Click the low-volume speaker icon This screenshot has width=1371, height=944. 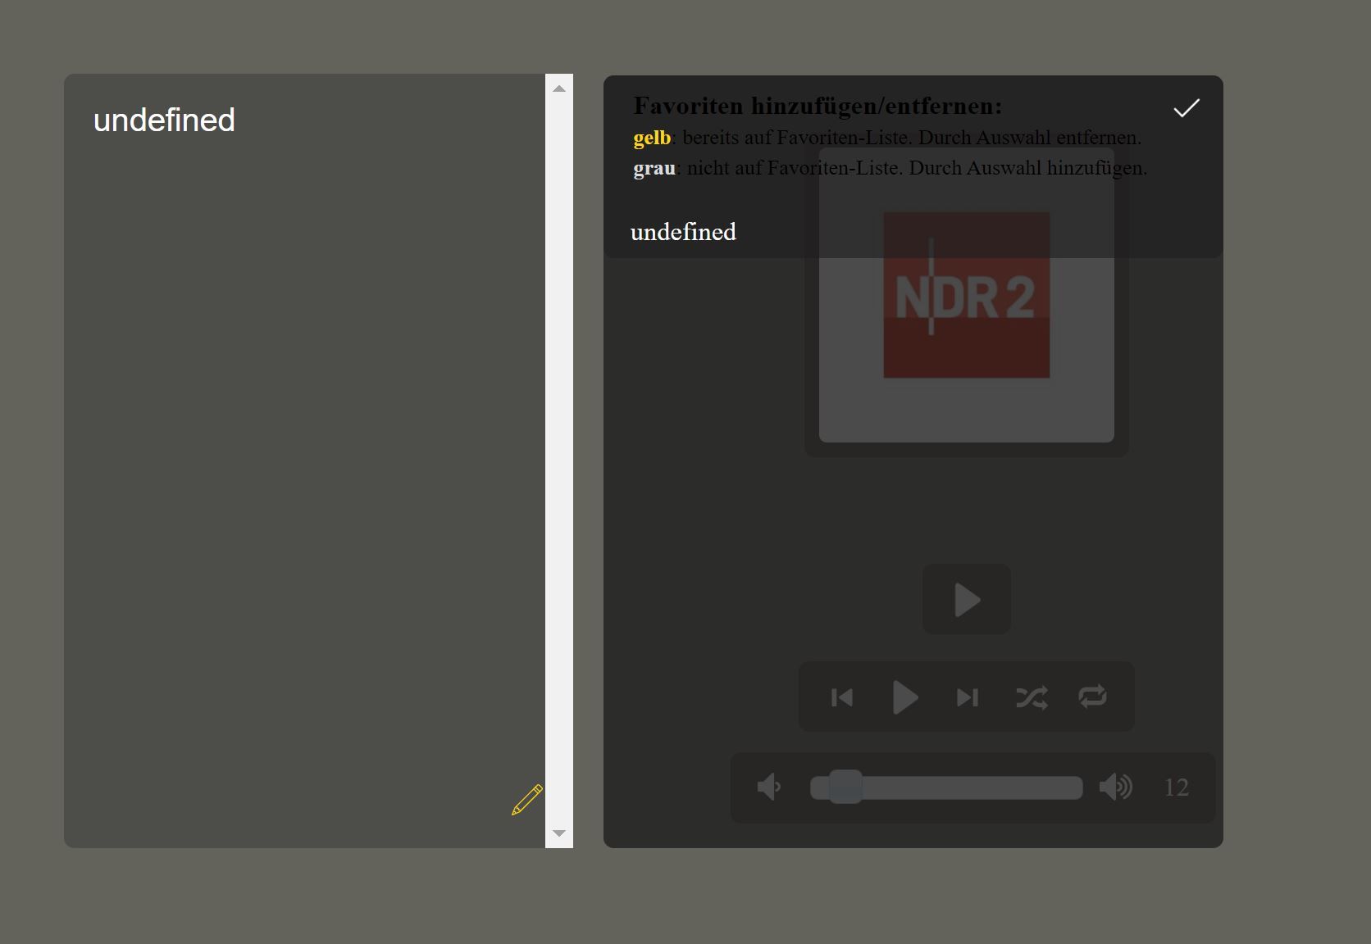coord(768,787)
